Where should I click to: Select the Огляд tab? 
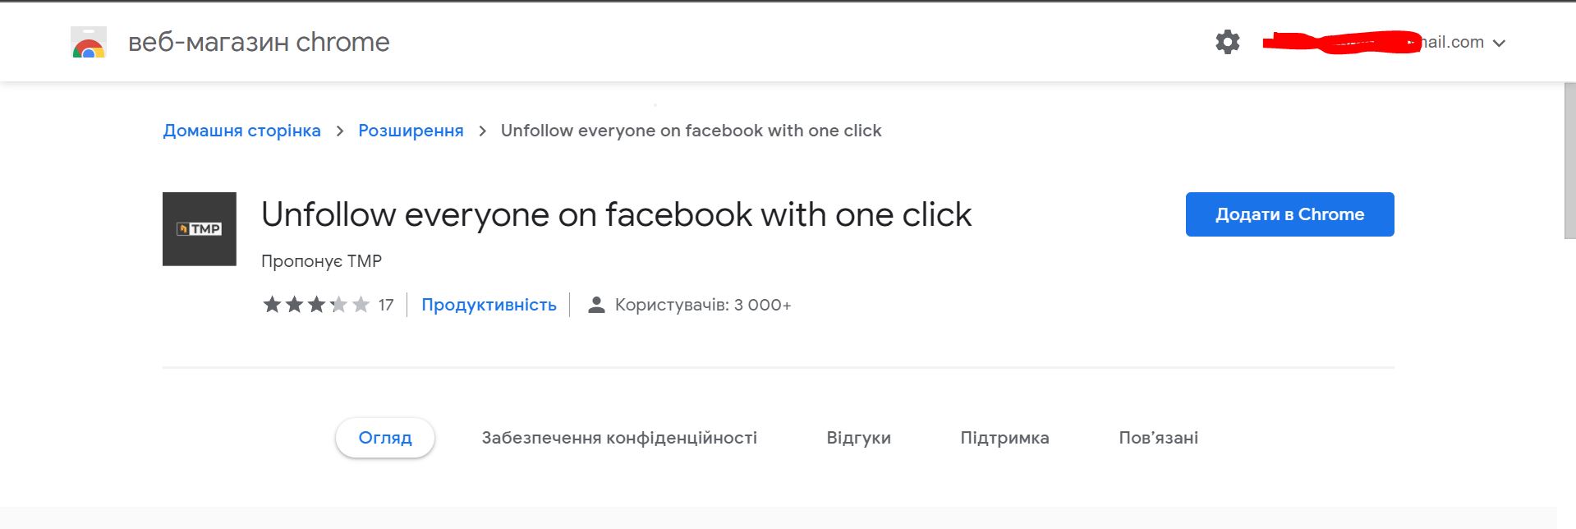(385, 438)
